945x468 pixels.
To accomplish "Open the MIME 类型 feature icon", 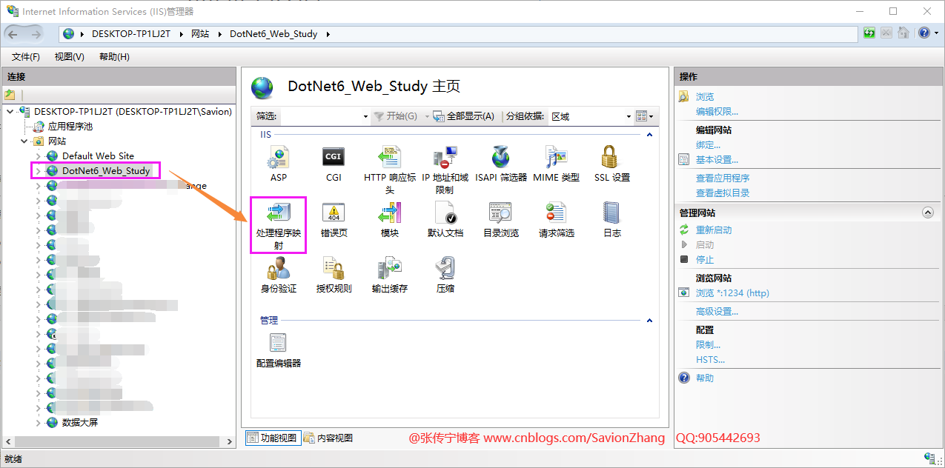I will coord(556,157).
